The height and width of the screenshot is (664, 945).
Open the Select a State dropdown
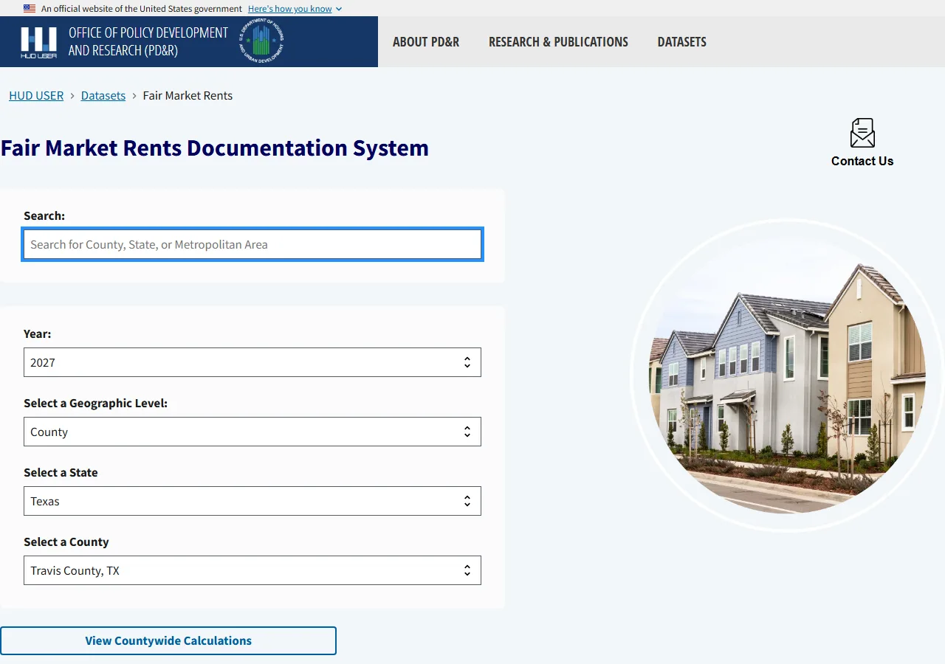252,501
